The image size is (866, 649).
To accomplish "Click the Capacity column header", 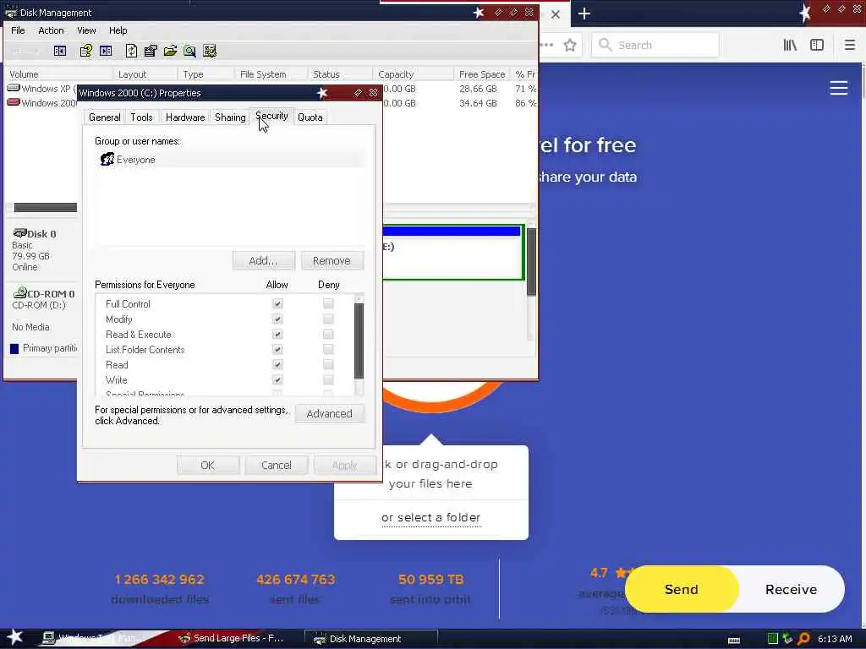I will (x=413, y=74).
